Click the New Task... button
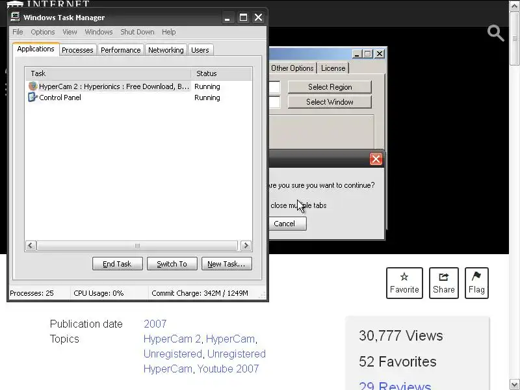The height and width of the screenshot is (390, 520). [x=226, y=264]
